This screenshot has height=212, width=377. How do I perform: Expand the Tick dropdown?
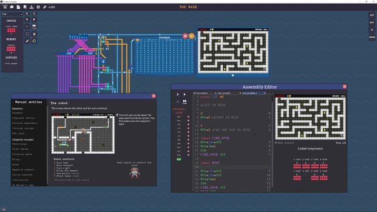coord(12,14)
